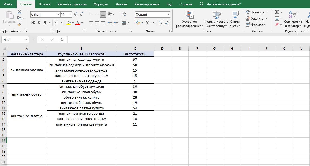Click the Copy icon in clipboard group
Image resolution: width=310 pixels, height=166 pixels.
[x=19, y=18]
